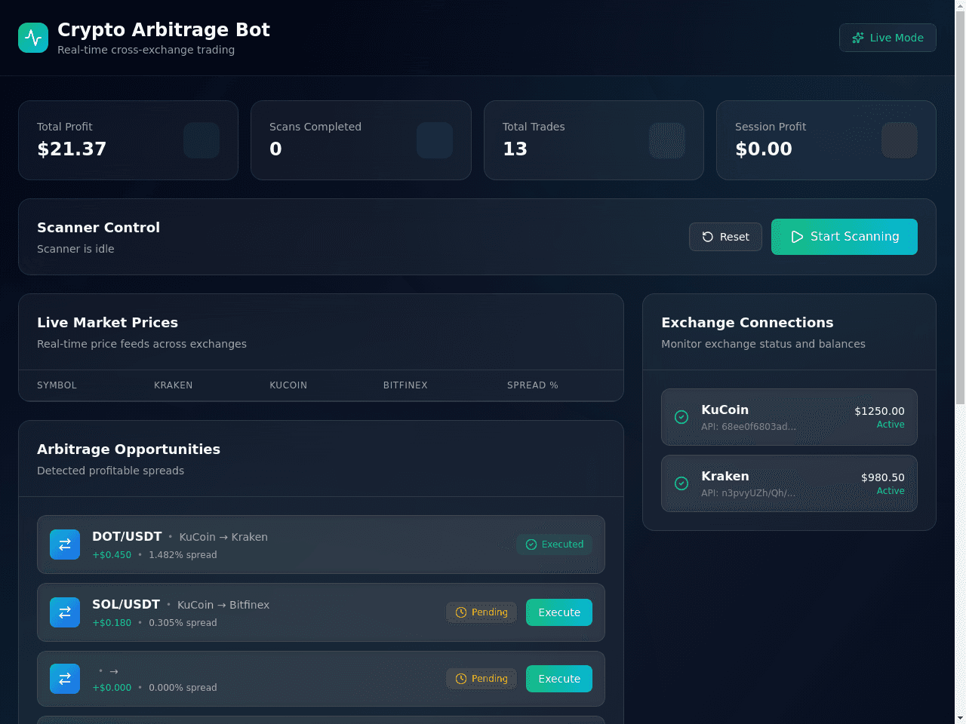Select the Kraken exchange name
Screen dimensions: 966x724
click(x=725, y=476)
